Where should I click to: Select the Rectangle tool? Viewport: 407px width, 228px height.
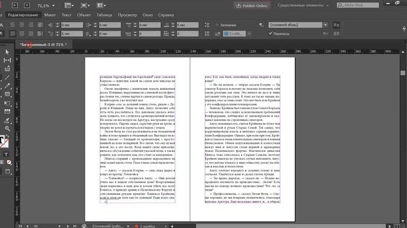(x=7, y=94)
